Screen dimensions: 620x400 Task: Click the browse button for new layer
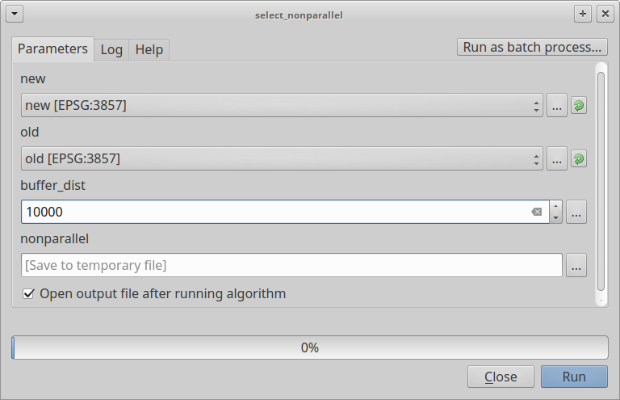point(557,105)
